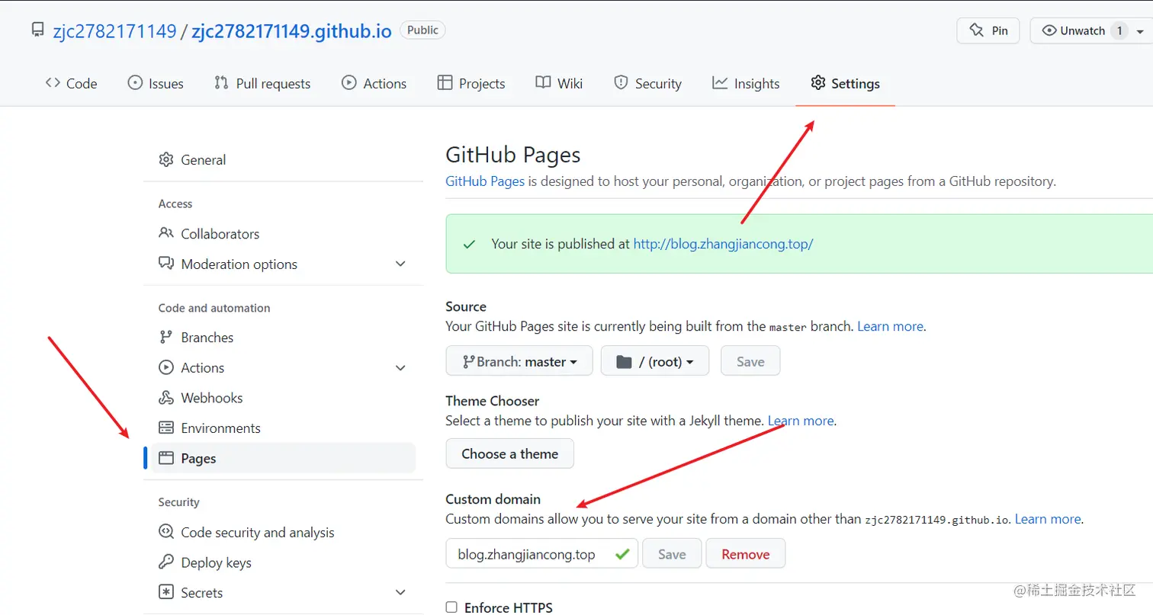
Task: Go to the Actions repository tab
Action: (374, 83)
